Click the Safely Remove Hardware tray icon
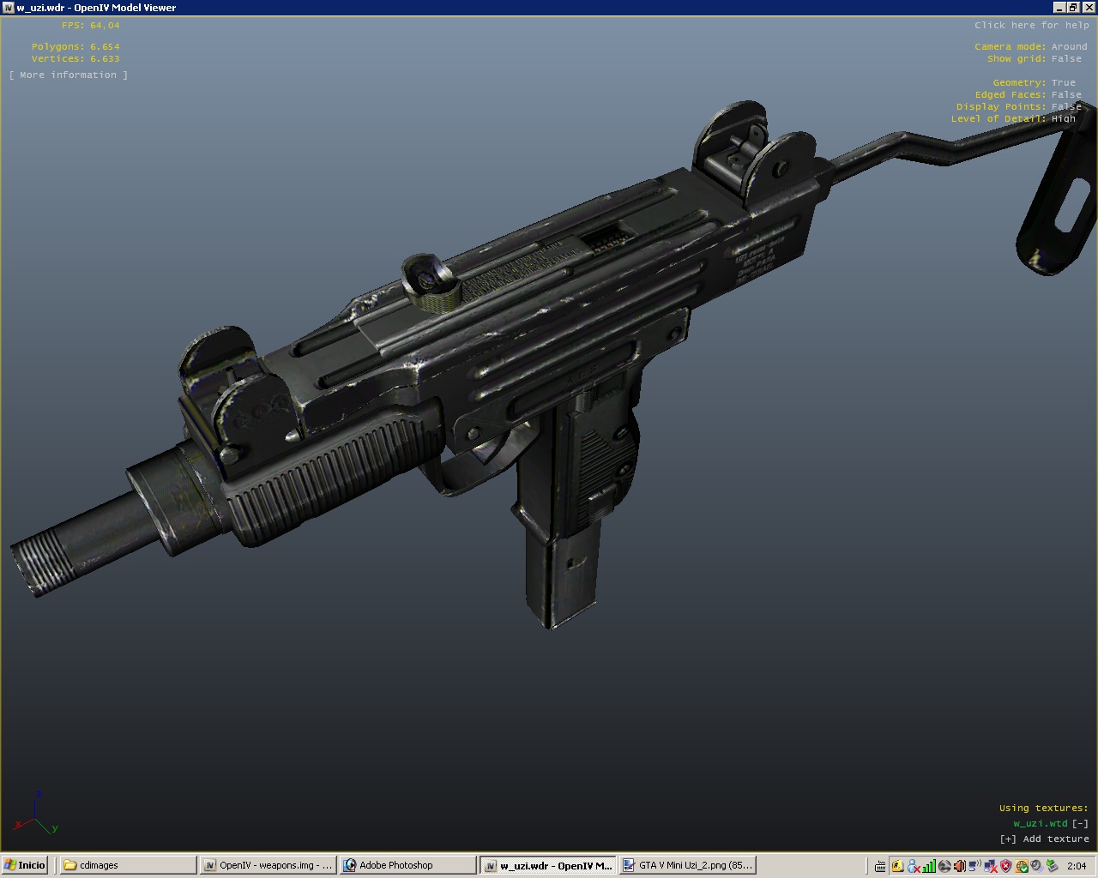This screenshot has width=1098, height=878. tap(1052, 866)
